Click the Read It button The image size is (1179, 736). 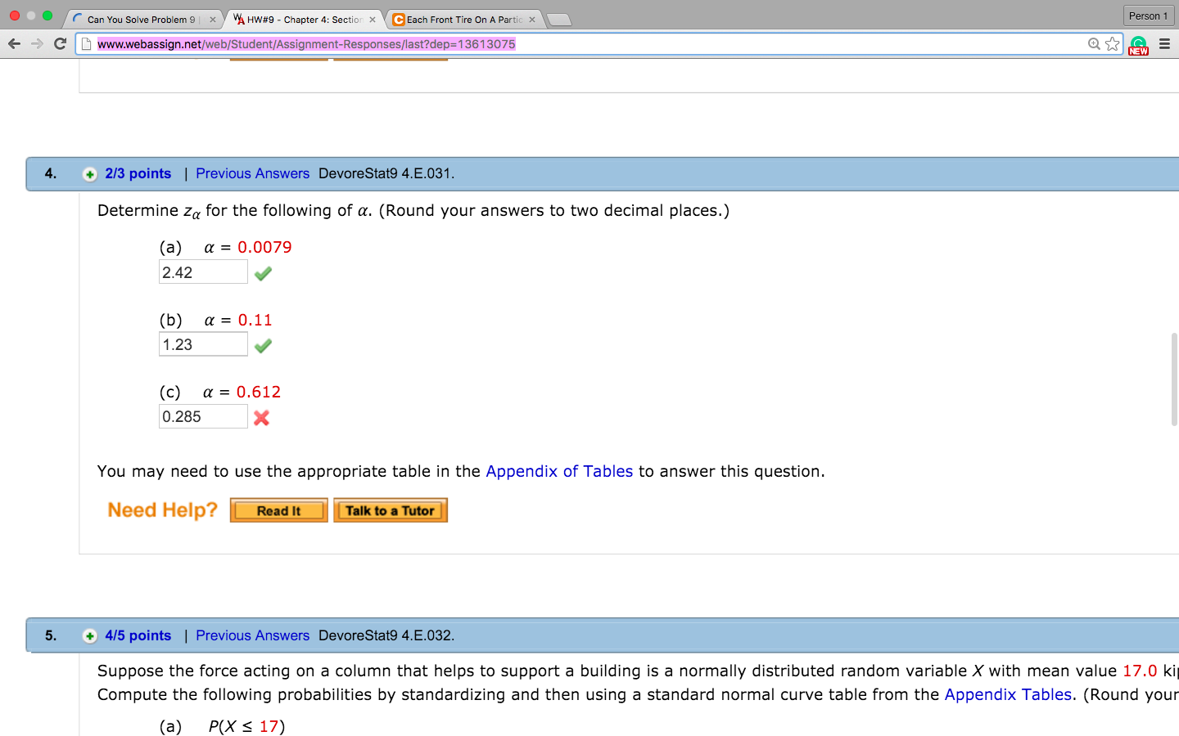[x=278, y=509]
